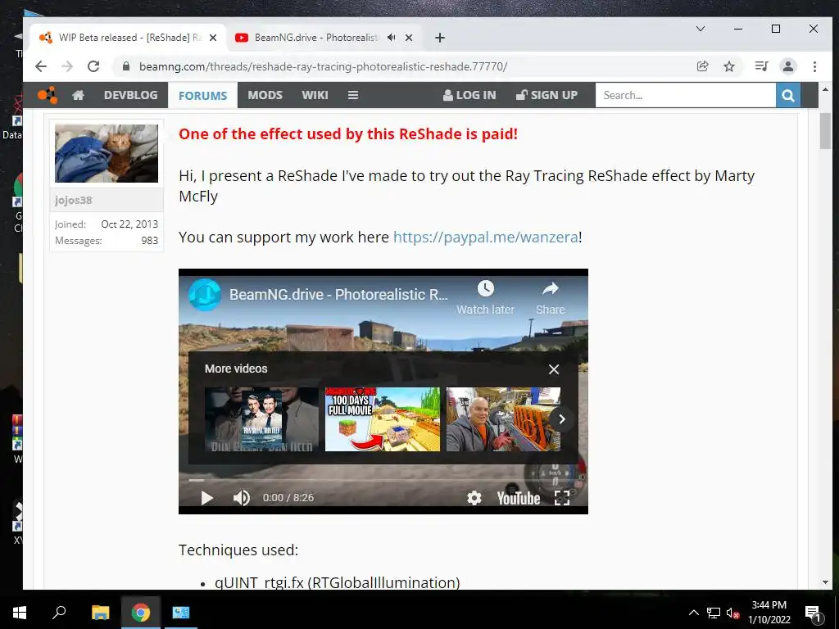Image resolution: width=839 pixels, height=629 pixels.
Task: Open the Windows Start menu
Action: point(20,613)
